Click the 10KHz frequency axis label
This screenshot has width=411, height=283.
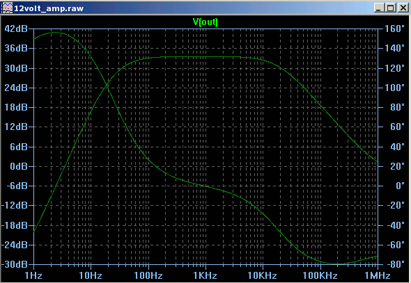pos(262,275)
